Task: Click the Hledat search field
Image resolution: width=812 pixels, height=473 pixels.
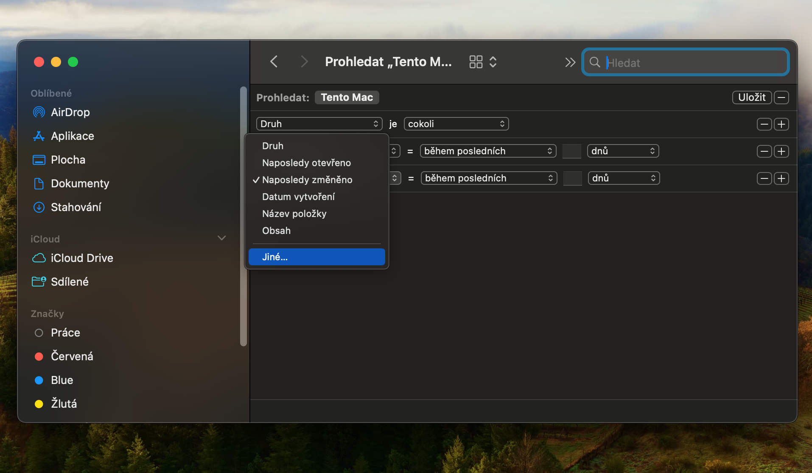Action: pos(686,62)
